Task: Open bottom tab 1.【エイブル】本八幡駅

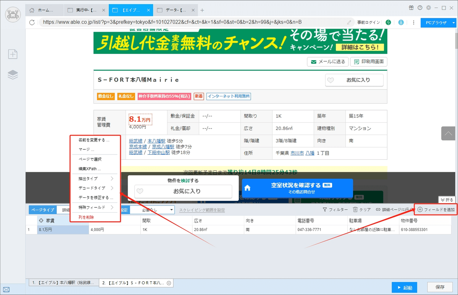Action: pyautogui.click(x=63, y=283)
